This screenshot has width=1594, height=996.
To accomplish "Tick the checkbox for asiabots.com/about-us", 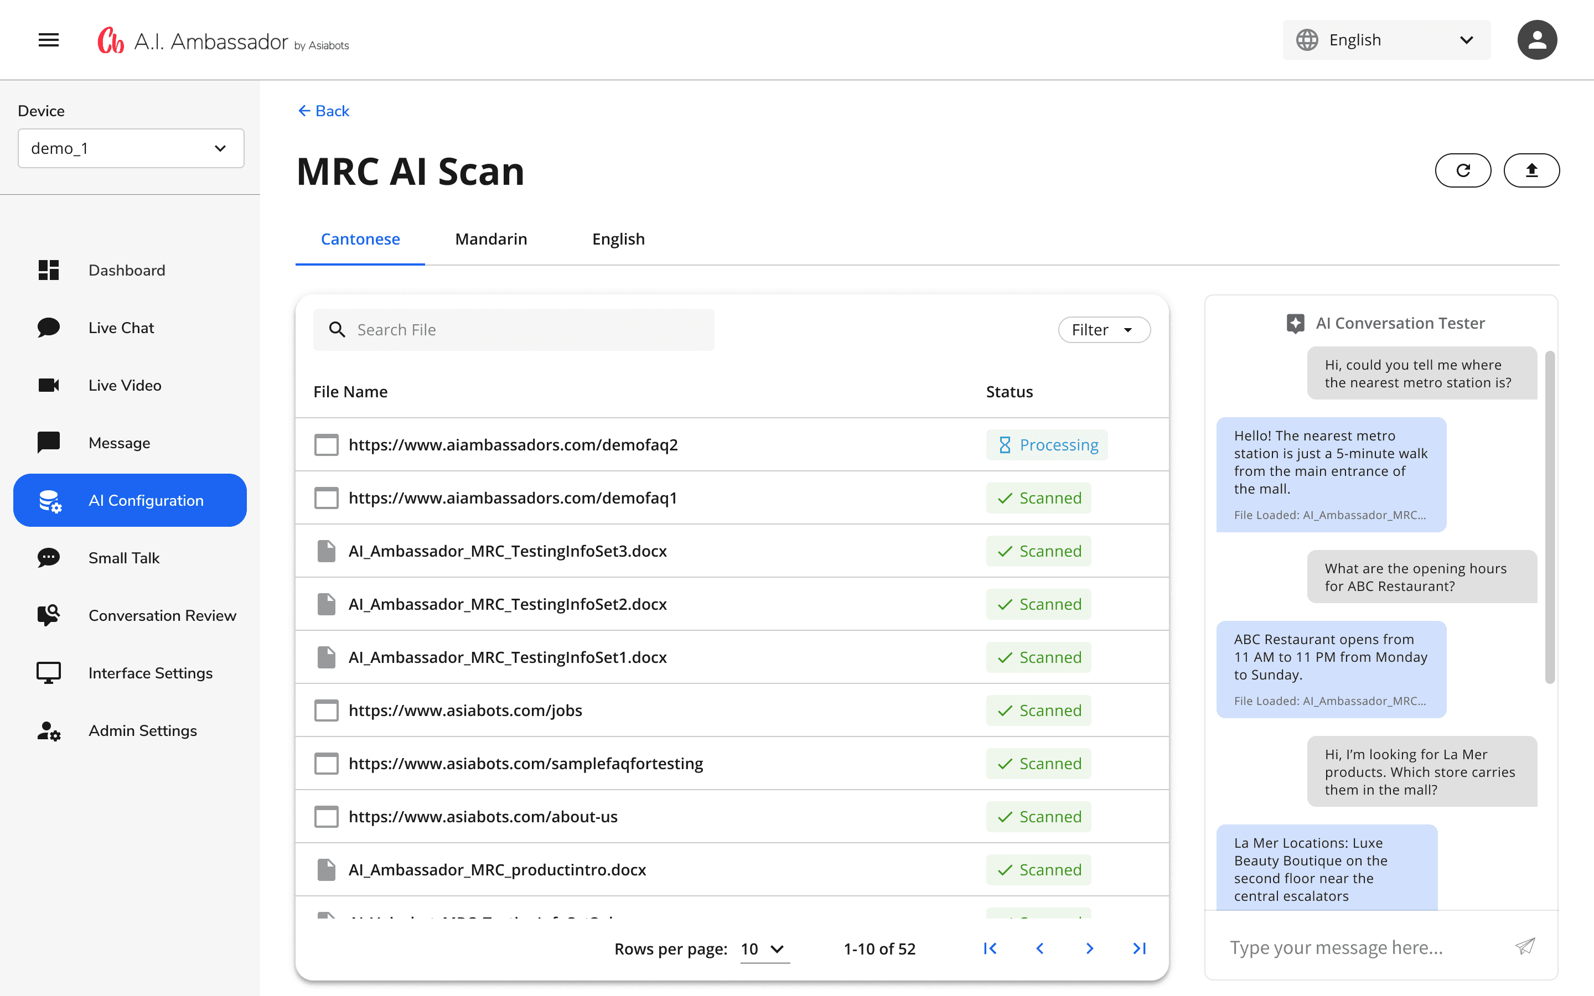I will coord(326,817).
